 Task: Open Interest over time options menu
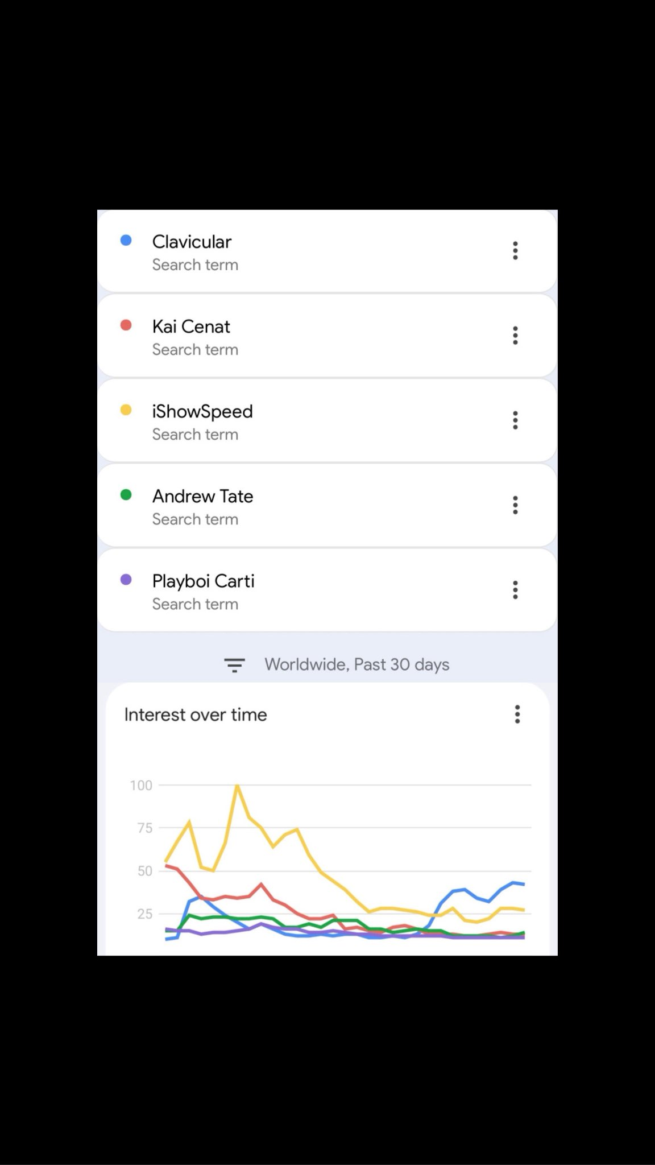(517, 714)
